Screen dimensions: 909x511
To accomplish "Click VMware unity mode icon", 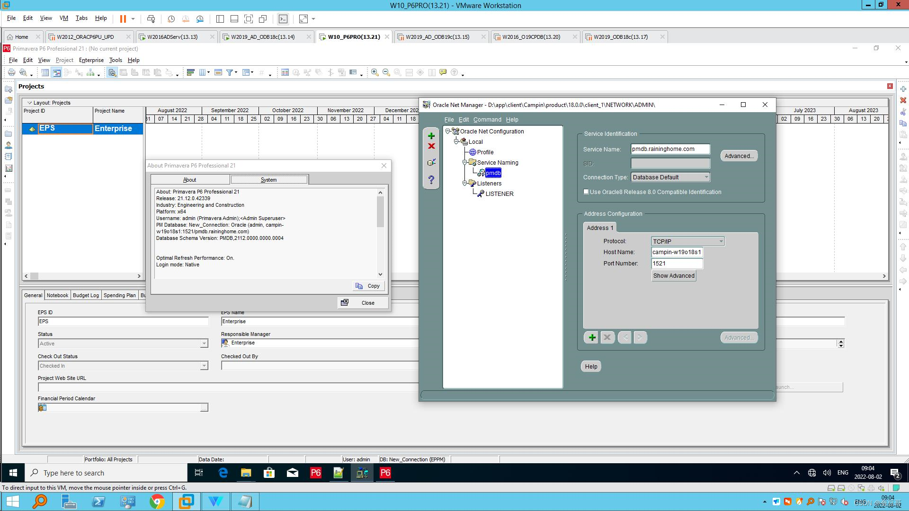I will click(263, 19).
